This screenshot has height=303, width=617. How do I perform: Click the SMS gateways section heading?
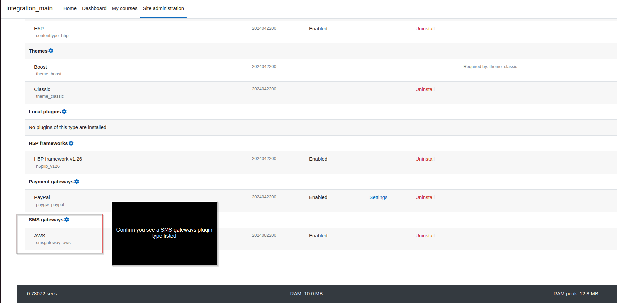(46, 220)
